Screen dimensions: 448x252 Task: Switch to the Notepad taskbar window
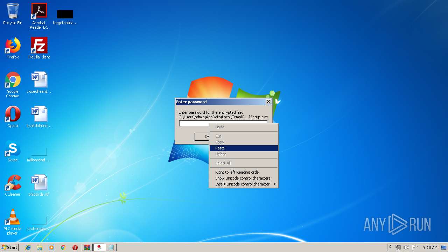(111, 247)
